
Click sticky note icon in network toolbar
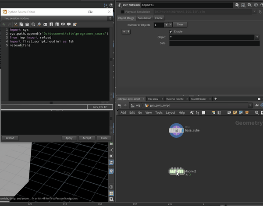pos(235,113)
